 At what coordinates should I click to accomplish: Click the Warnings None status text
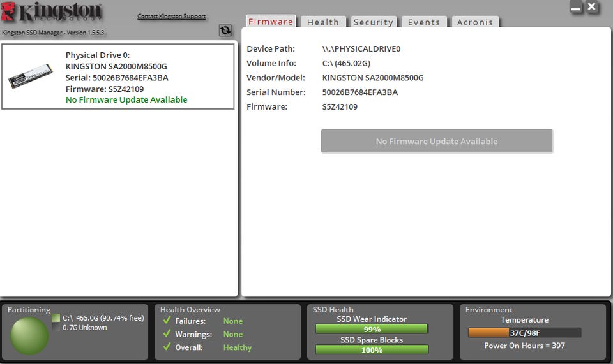click(x=233, y=334)
